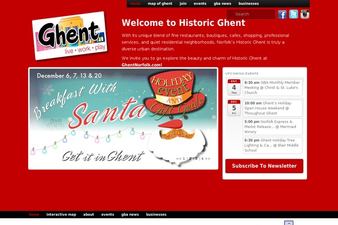Image resolution: width=338 pixels, height=225 pixels.
Task: Click the Ghent live work play logo
Action: (70, 36)
